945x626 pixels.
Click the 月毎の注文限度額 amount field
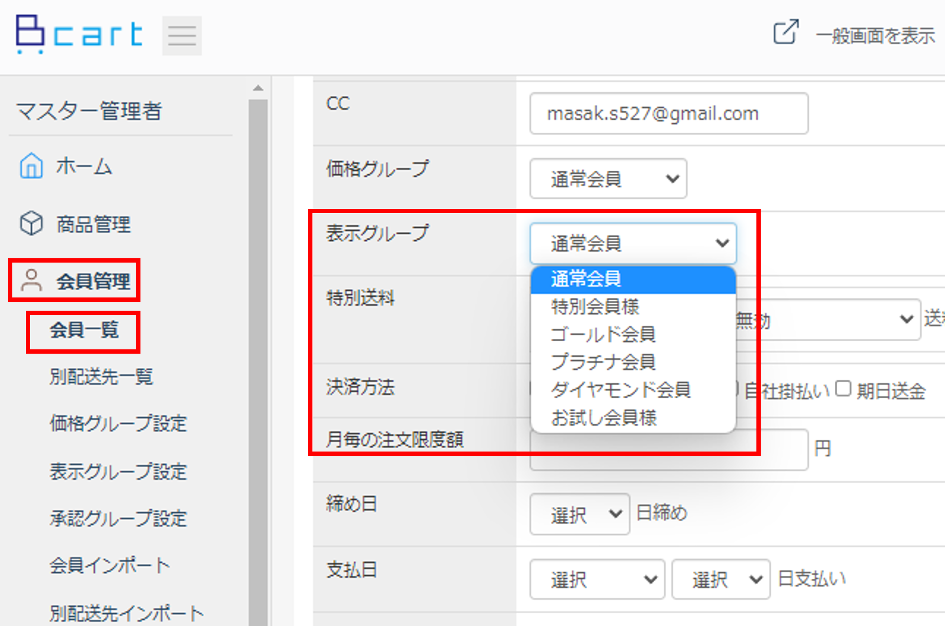pos(669,450)
